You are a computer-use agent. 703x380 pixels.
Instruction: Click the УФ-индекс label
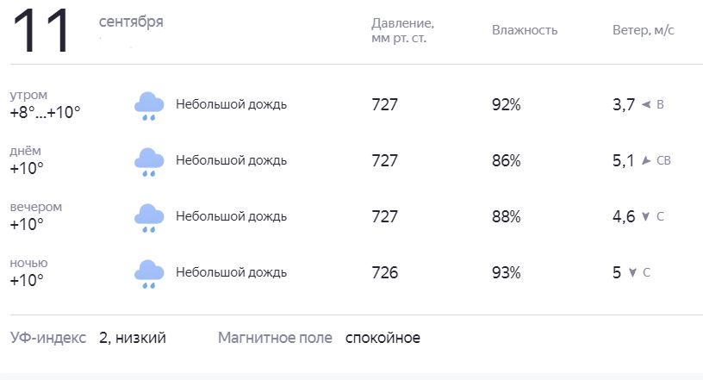tap(48, 338)
